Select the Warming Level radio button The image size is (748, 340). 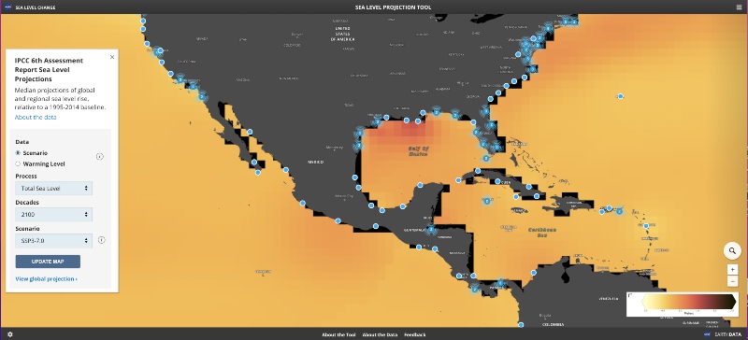pos(18,164)
